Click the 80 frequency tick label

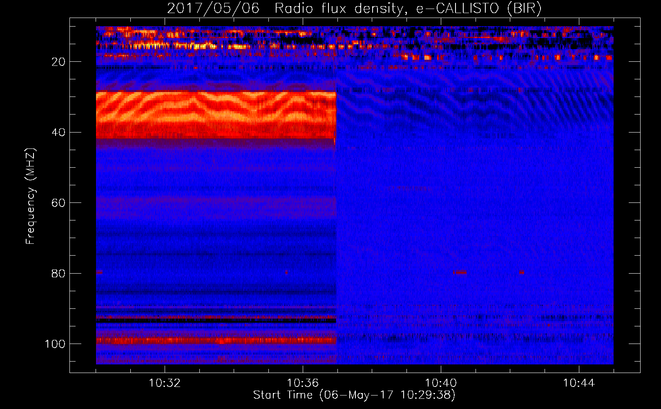point(58,273)
